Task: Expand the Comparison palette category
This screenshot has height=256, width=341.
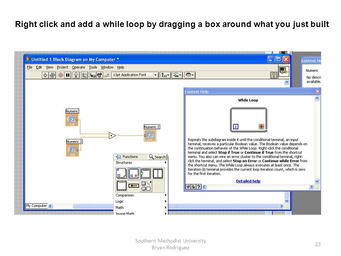Action: pos(141,195)
